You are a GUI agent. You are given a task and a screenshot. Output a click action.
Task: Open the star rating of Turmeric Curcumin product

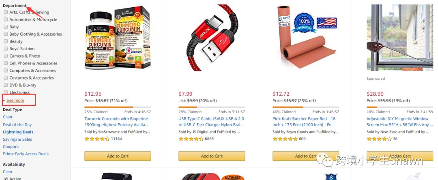tap(97, 139)
